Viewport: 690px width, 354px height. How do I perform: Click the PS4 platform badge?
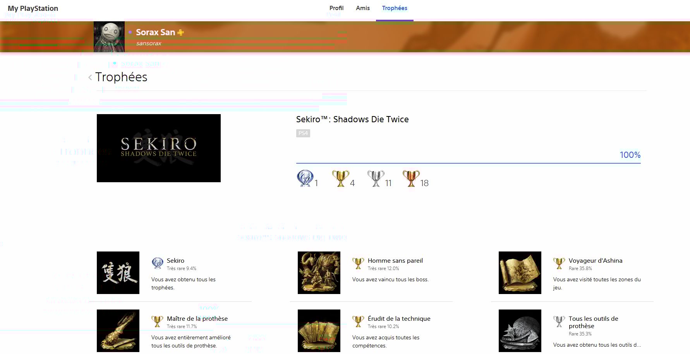click(x=303, y=133)
